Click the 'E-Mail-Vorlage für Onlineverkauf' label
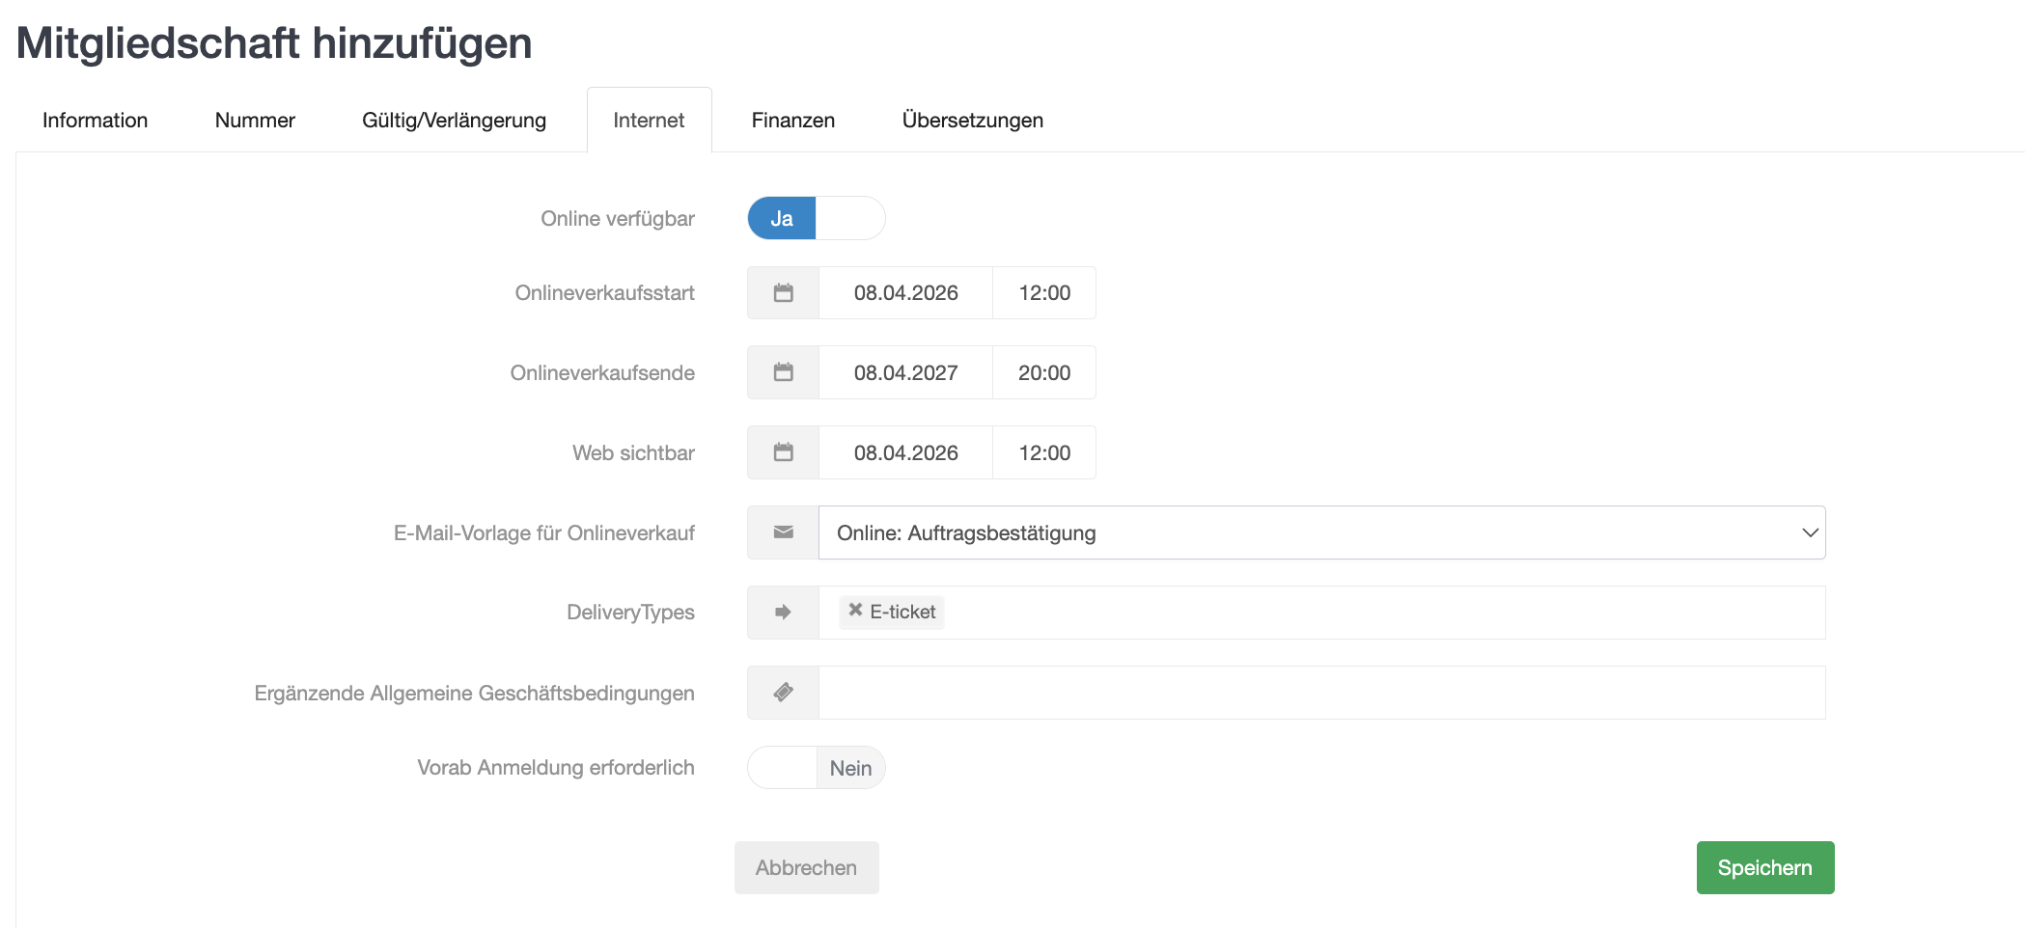 click(544, 533)
